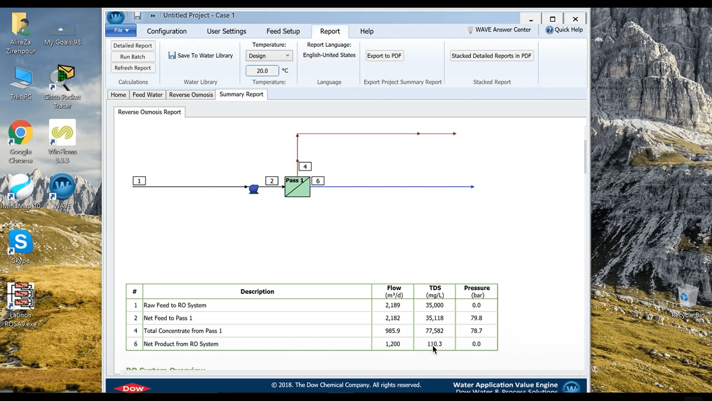The width and height of the screenshot is (712, 401).
Task: Switch to the Reverse Osmosis sub-tab
Action: point(191,95)
